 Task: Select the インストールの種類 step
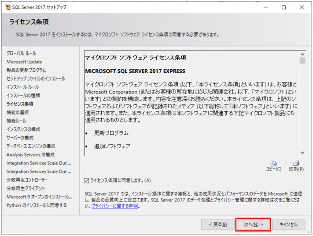coord(23,96)
